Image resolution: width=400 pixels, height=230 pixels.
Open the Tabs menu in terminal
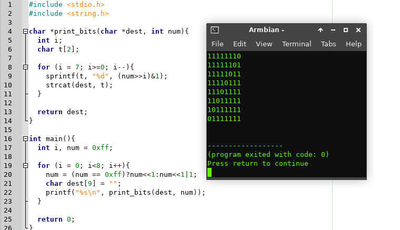328,44
